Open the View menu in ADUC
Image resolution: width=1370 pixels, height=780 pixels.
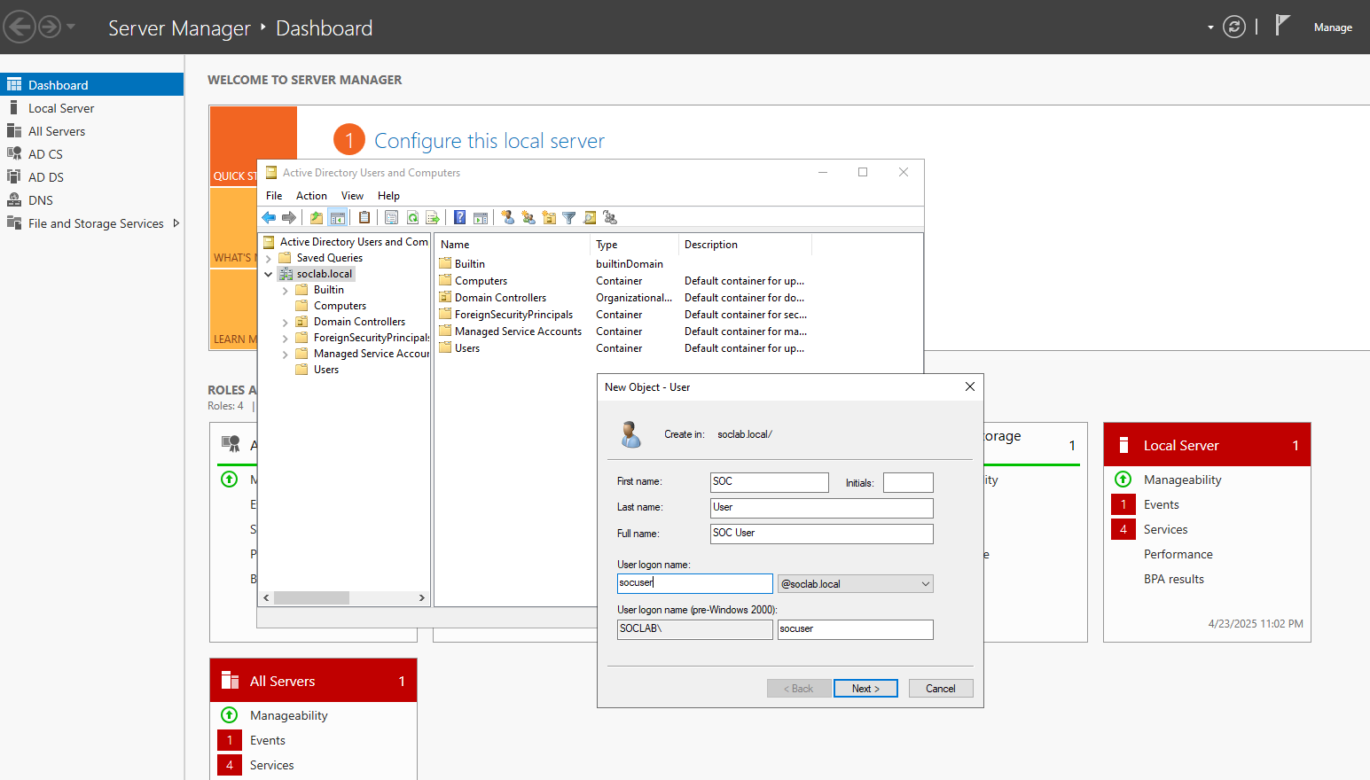point(352,196)
